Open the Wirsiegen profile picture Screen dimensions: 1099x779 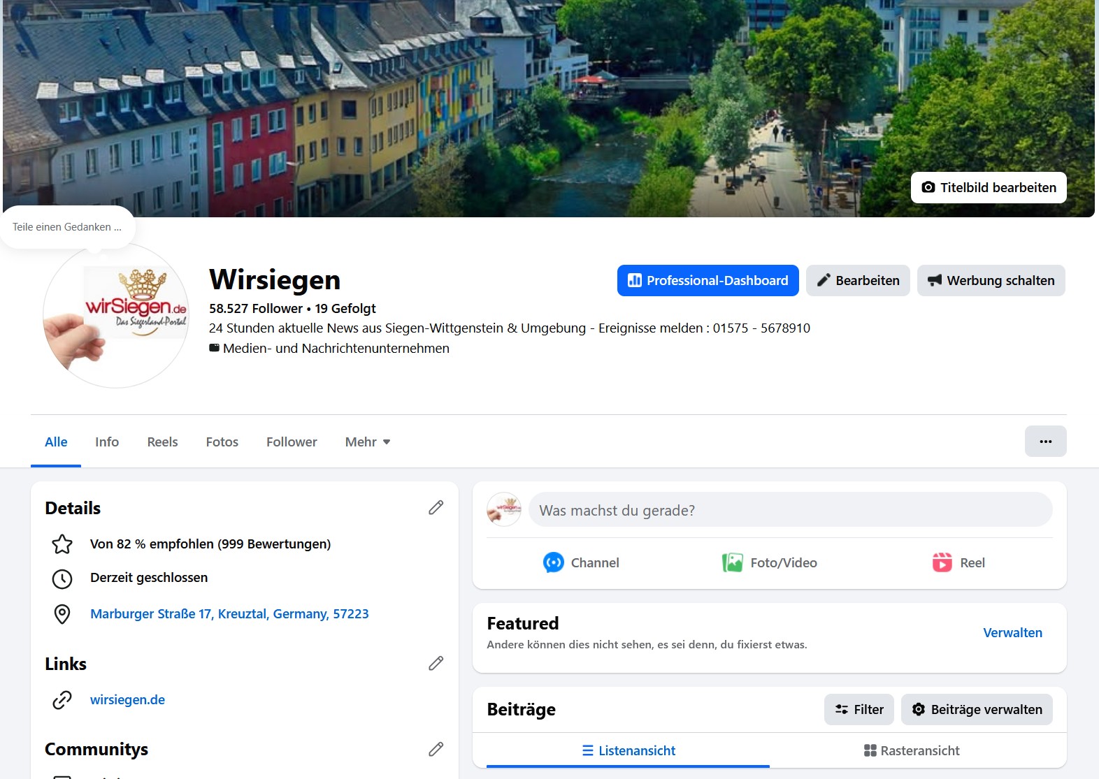(x=116, y=315)
